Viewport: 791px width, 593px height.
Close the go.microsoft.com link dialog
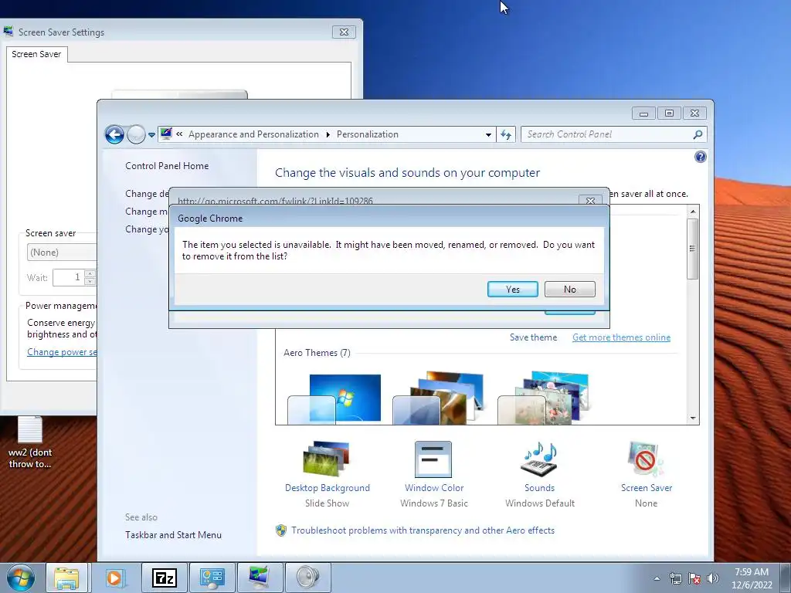pos(590,200)
